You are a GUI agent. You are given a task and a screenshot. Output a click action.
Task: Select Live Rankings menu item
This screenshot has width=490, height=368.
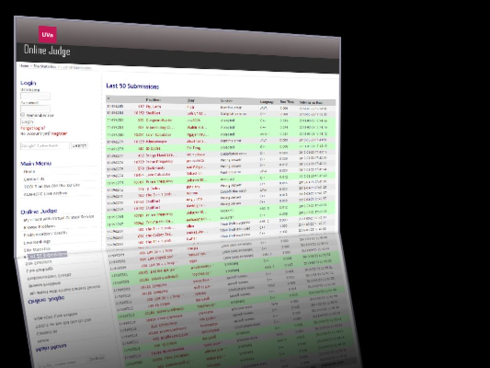38,242
